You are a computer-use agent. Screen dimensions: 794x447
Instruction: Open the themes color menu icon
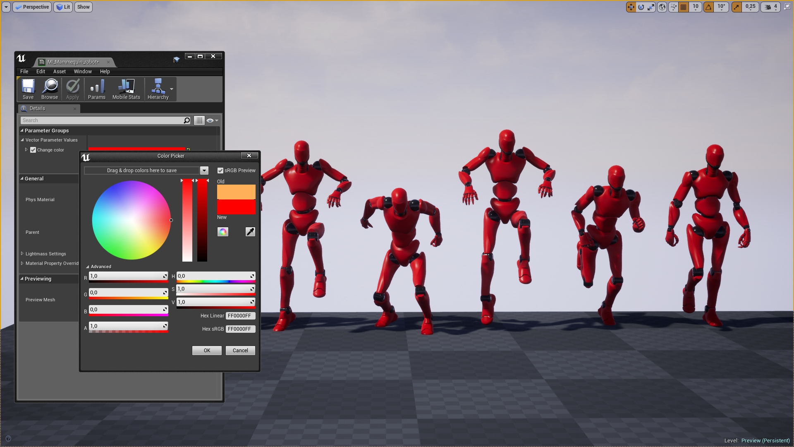pyautogui.click(x=223, y=232)
